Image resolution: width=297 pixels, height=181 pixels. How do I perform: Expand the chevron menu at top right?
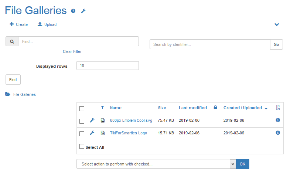[277, 25]
